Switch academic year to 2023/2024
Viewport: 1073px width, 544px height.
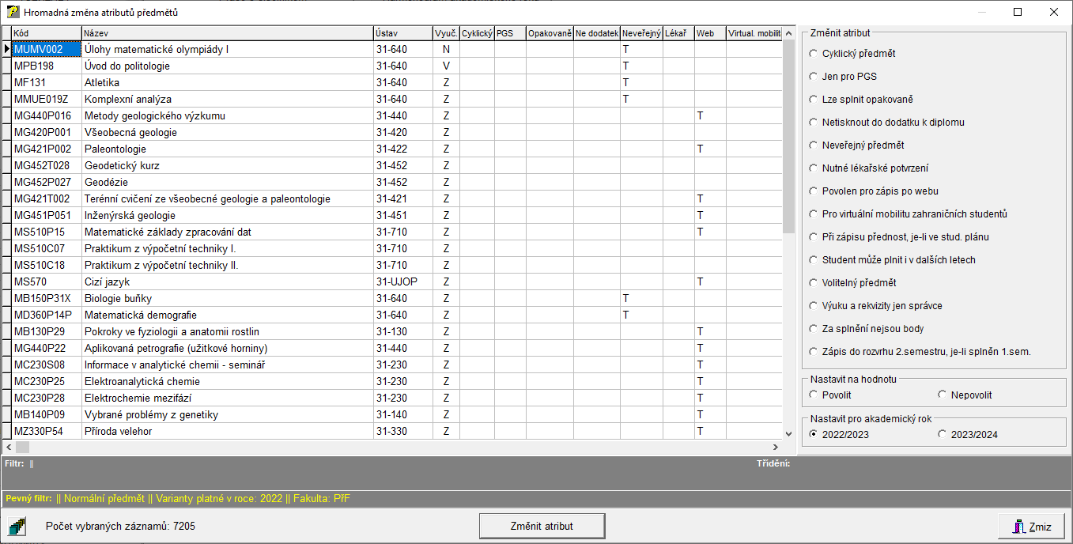[942, 434]
